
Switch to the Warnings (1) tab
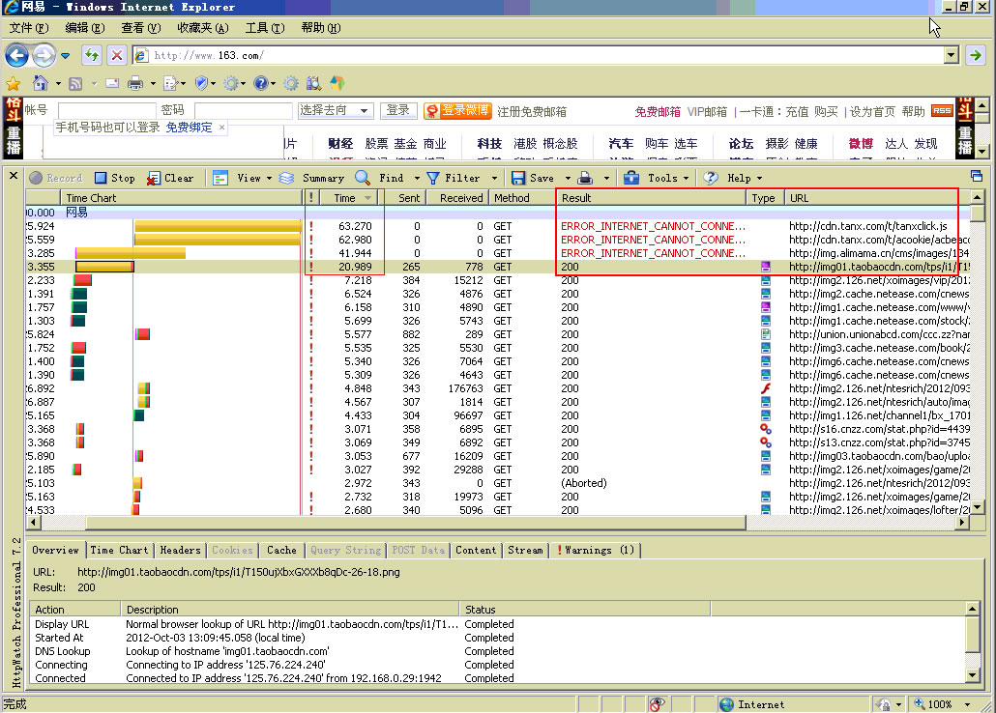[596, 550]
